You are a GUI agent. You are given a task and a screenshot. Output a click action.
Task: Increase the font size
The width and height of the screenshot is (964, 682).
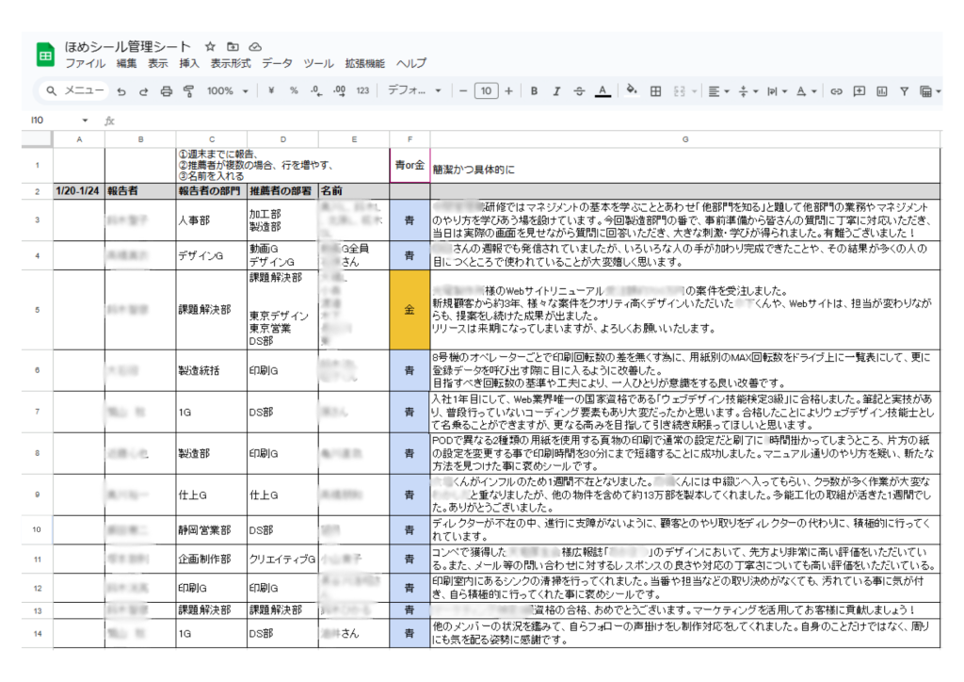click(508, 91)
